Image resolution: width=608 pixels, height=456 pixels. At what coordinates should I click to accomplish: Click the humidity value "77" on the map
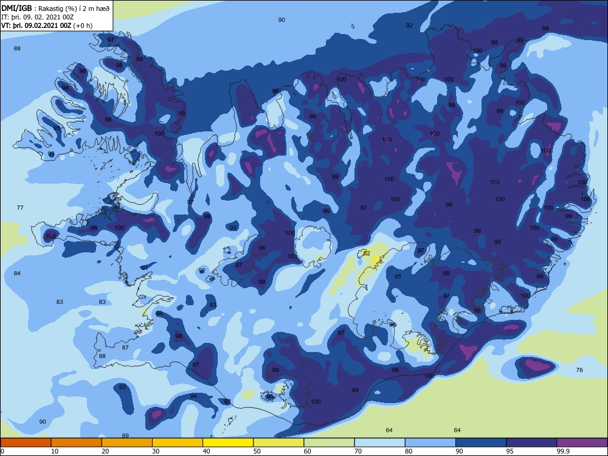tap(20, 208)
